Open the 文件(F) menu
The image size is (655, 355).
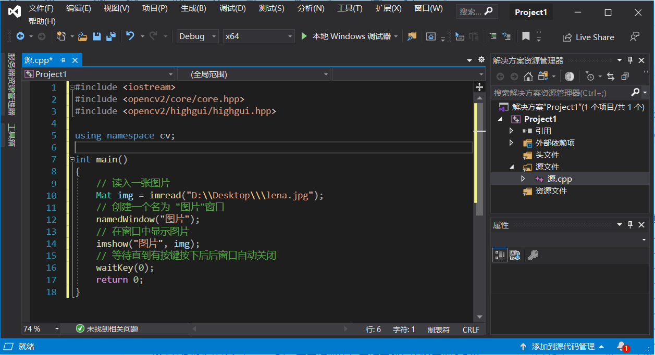[41, 8]
